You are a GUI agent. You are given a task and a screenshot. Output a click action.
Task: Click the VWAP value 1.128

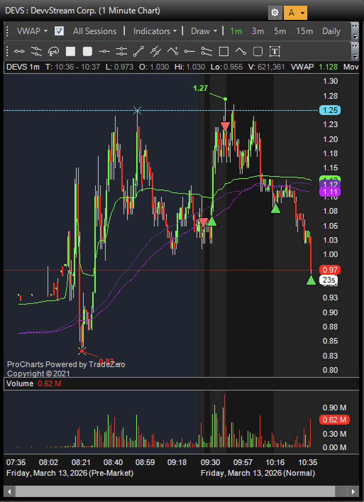click(x=329, y=67)
